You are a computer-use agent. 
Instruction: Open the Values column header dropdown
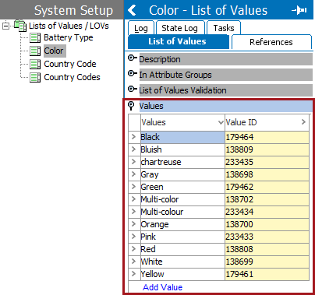pyautogui.click(x=221, y=122)
